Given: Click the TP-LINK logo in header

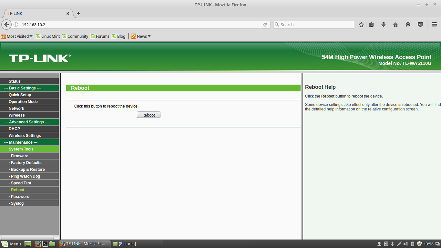Looking at the screenshot, I should pyautogui.click(x=39, y=58).
